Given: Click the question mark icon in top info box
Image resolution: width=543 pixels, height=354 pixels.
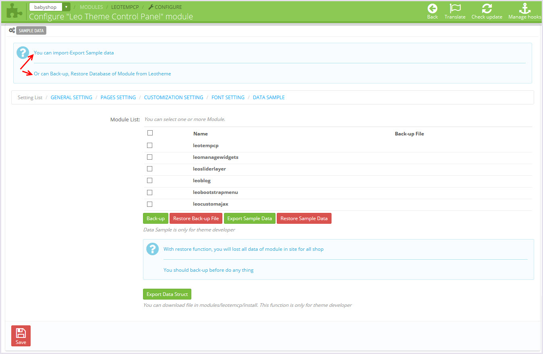Looking at the screenshot, I should [x=23, y=52].
